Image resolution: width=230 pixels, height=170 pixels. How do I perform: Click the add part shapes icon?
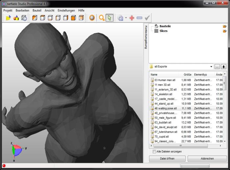click(16, 18)
